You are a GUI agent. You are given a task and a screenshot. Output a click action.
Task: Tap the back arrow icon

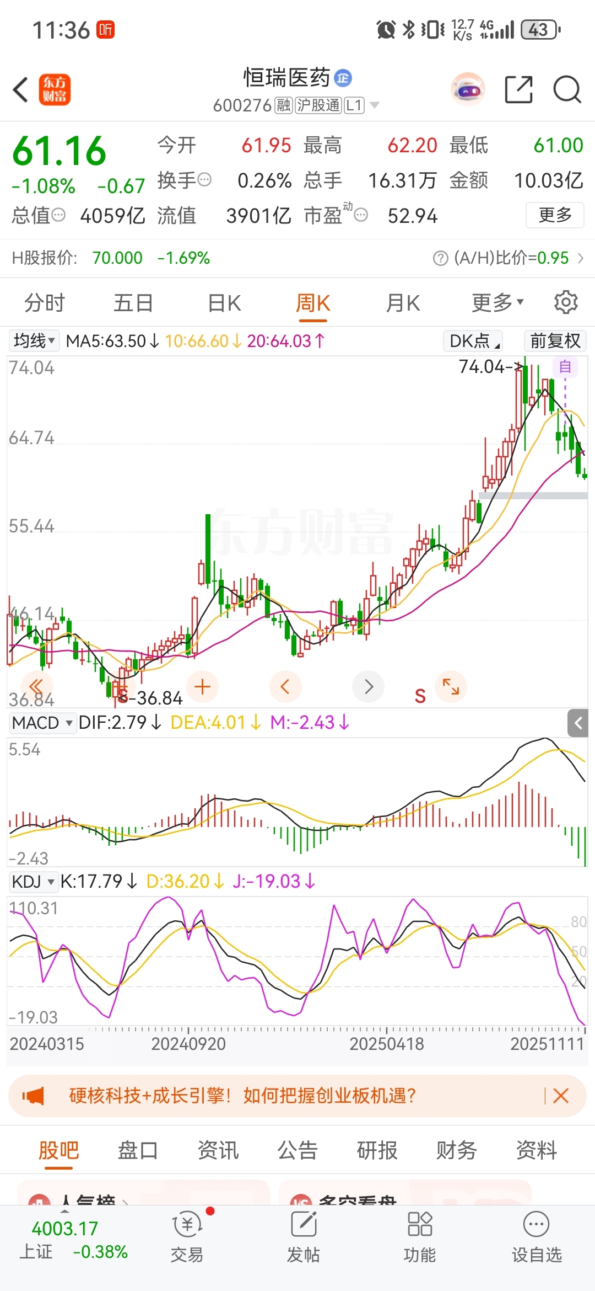click(x=21, y=90)
